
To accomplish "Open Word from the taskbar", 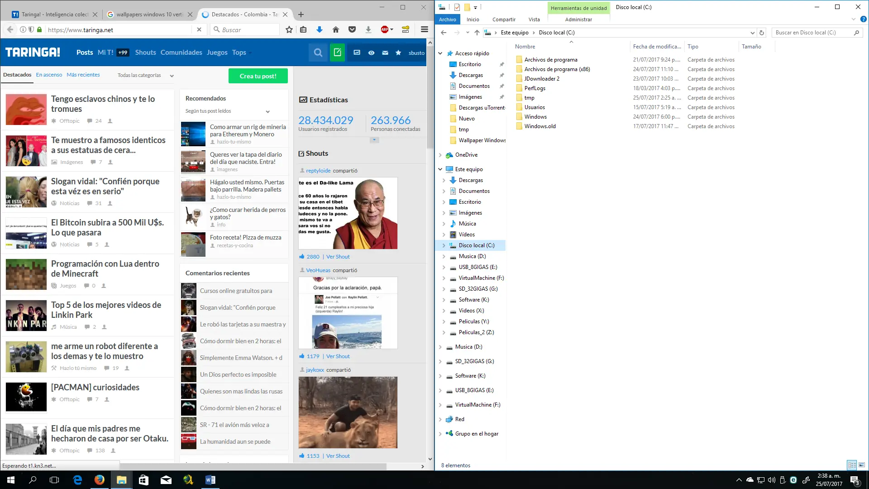I will (210, 480).
